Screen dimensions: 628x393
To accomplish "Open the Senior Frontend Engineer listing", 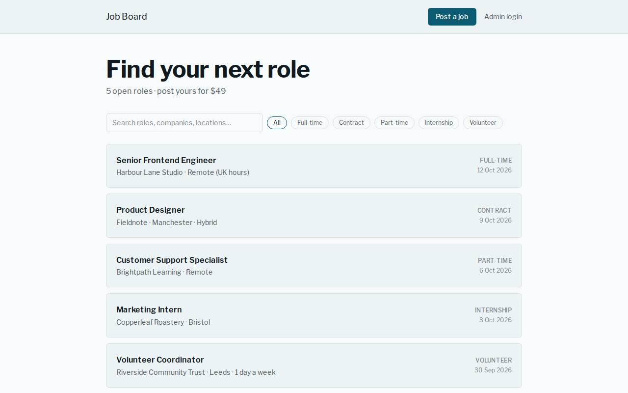I will pos(314,166).
